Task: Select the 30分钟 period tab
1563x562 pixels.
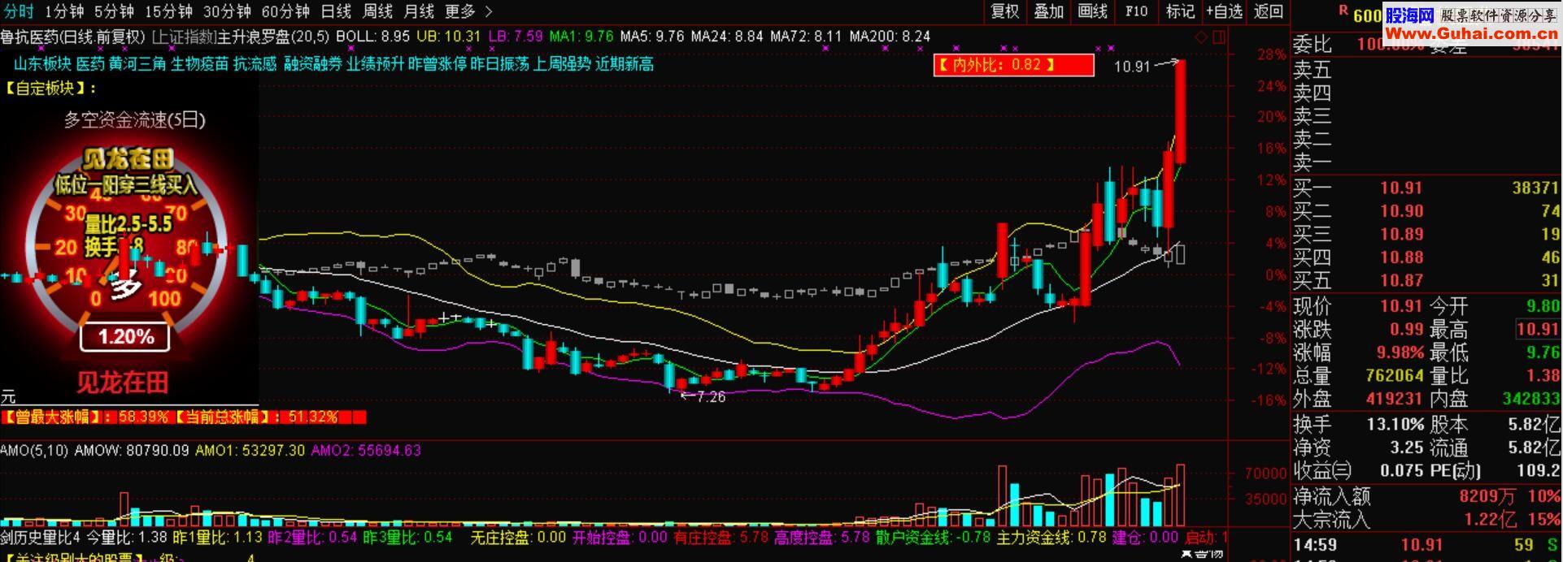Action: pos(227,11)
